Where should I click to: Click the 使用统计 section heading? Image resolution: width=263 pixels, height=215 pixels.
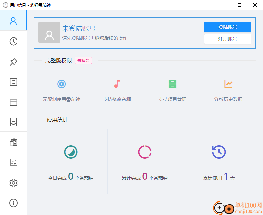[57, 120]
